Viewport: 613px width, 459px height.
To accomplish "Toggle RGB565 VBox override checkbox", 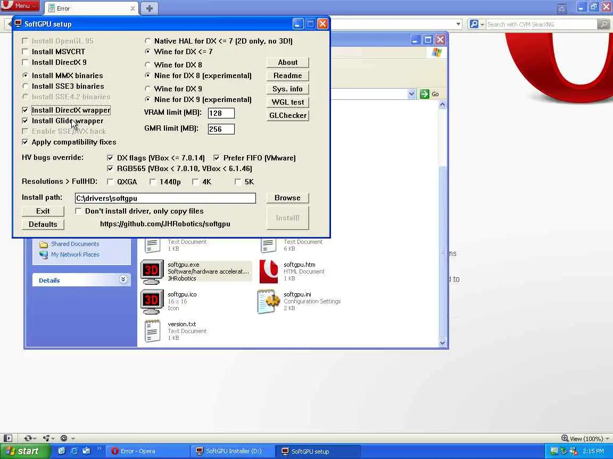I will (110, 168).
